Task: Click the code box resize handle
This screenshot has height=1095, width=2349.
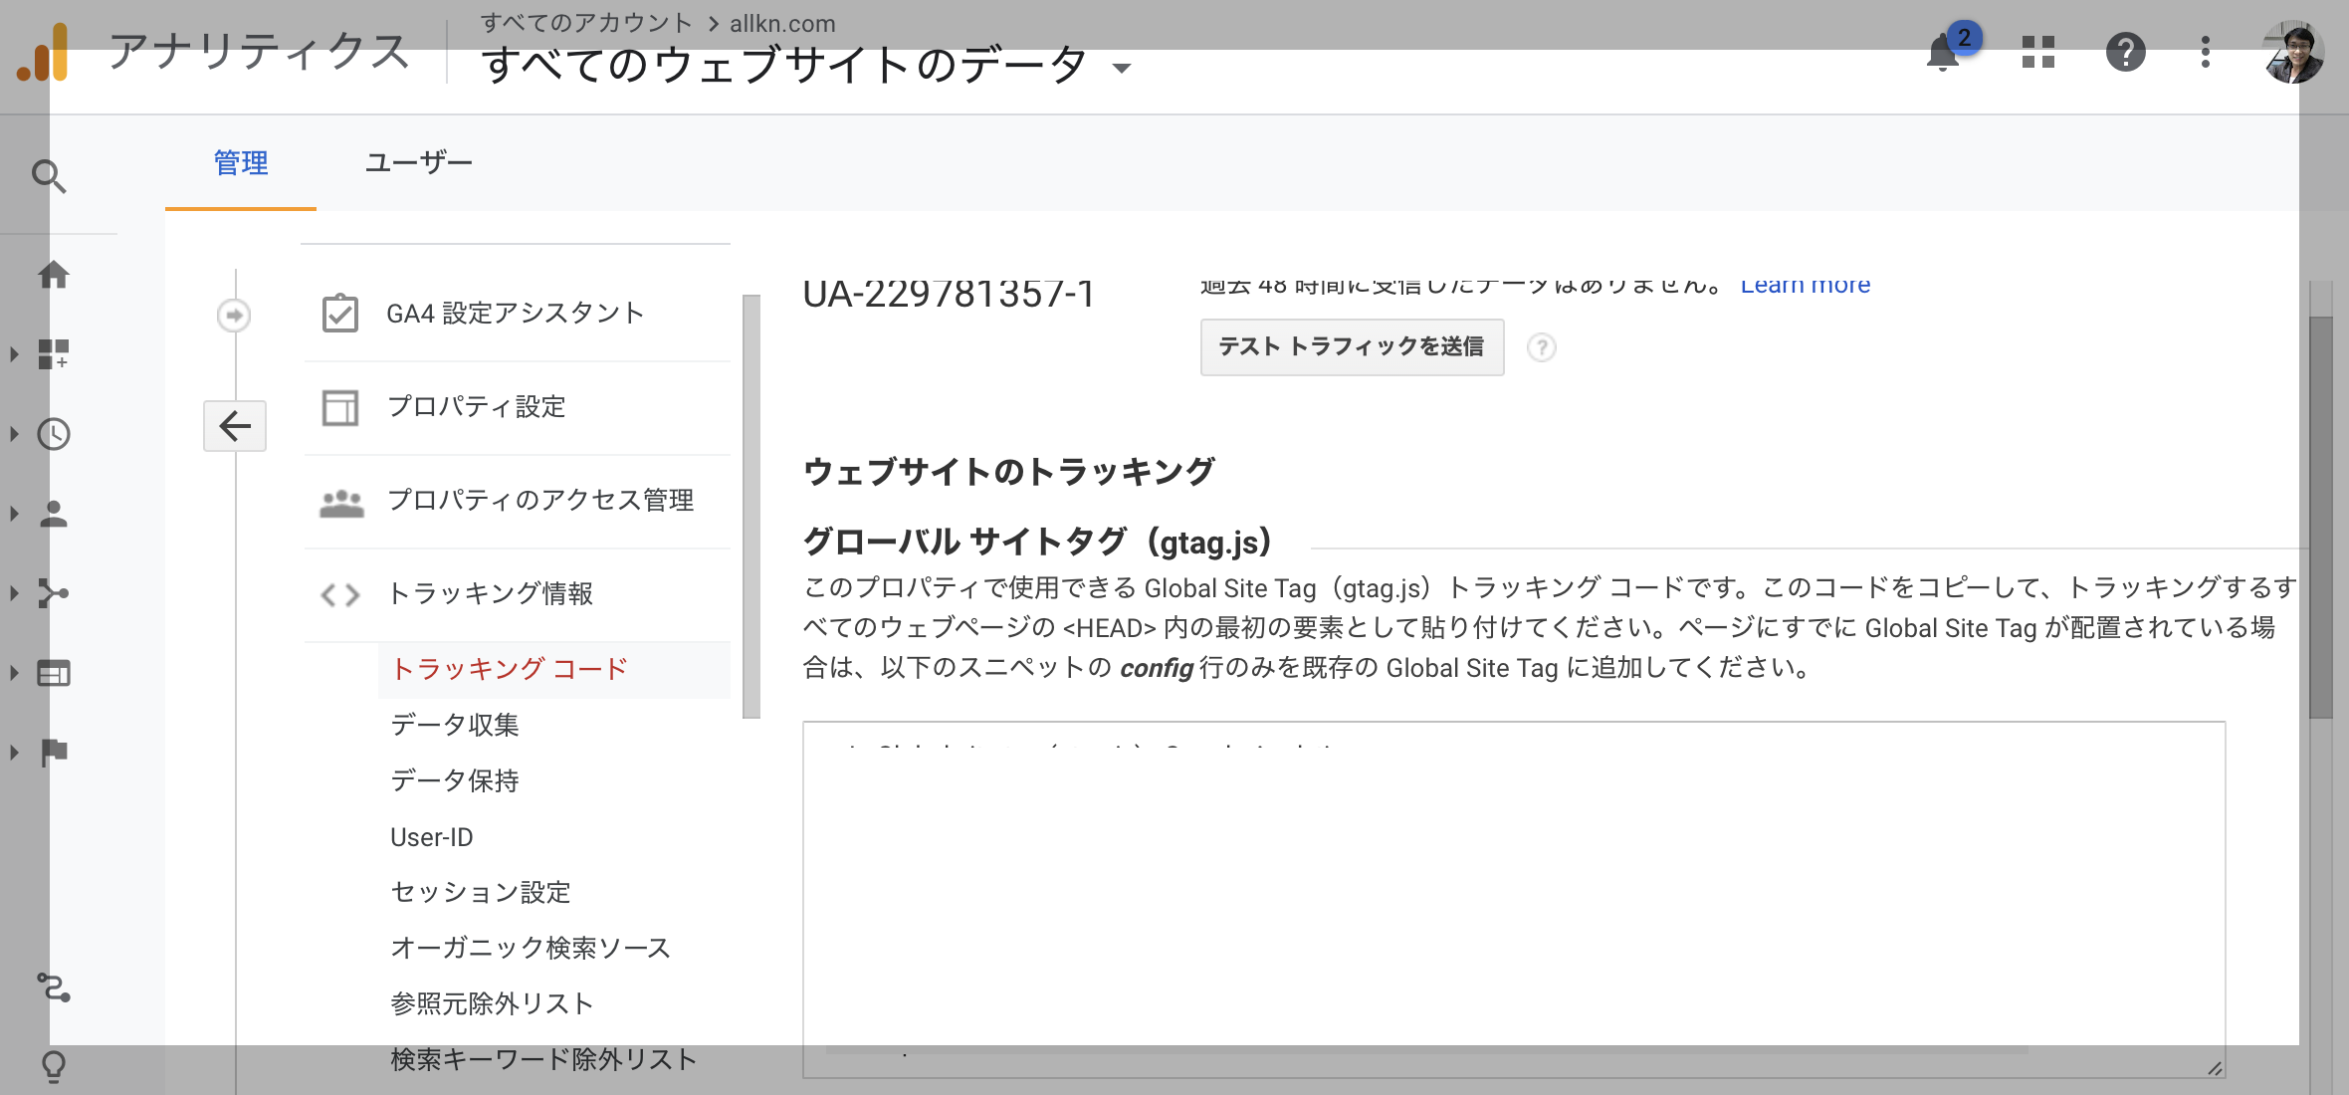Action: point(2215,1067)
